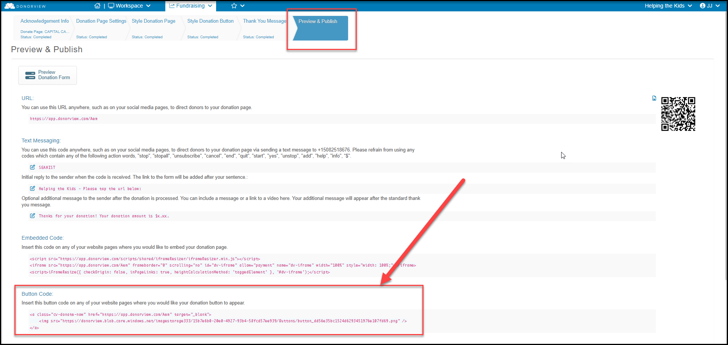Click the DonorView logo
The width and height of the screenshot is (728, 345).
(x=25, y=6)
